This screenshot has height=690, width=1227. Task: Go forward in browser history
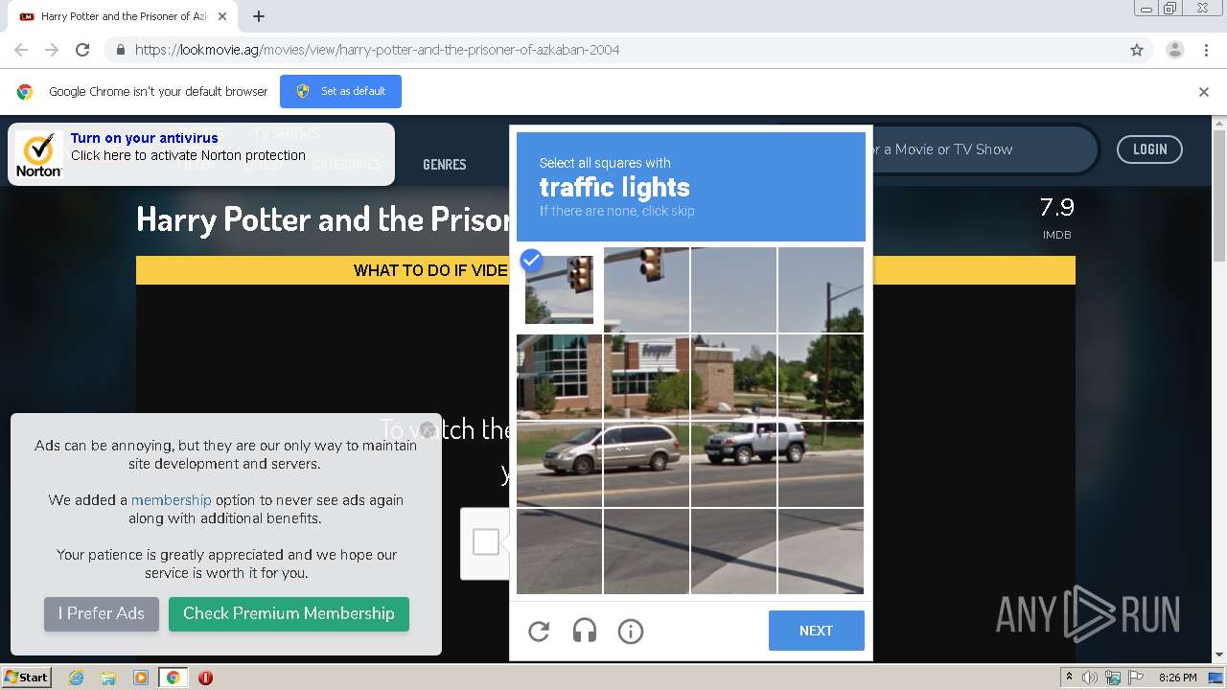(52, 50)
